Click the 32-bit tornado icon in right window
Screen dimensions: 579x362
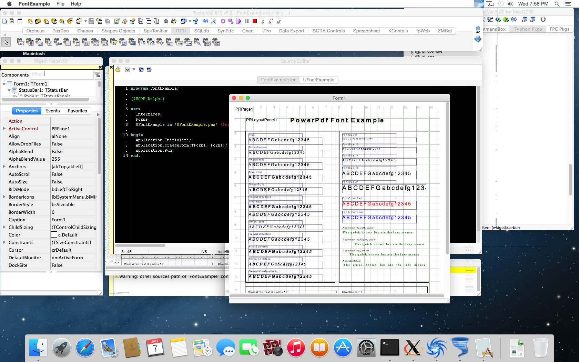(532, 19)
